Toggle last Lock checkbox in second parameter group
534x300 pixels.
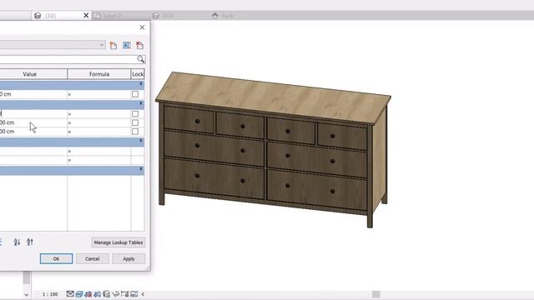(x=135, y=132)
